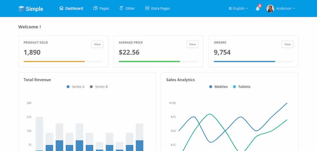The width and height of the screenshot is (317, 151).
Task: Click View button on Product Sold card
Action: (x=97, y=44)
